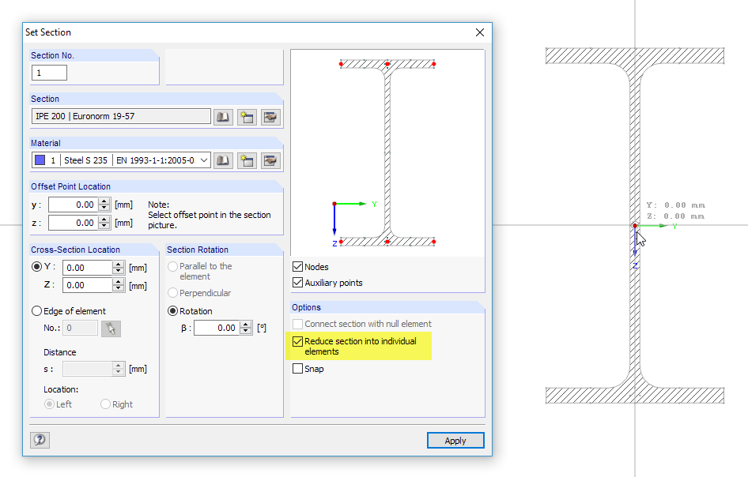Disable Reduce section into individual elements

click(297, 341)
